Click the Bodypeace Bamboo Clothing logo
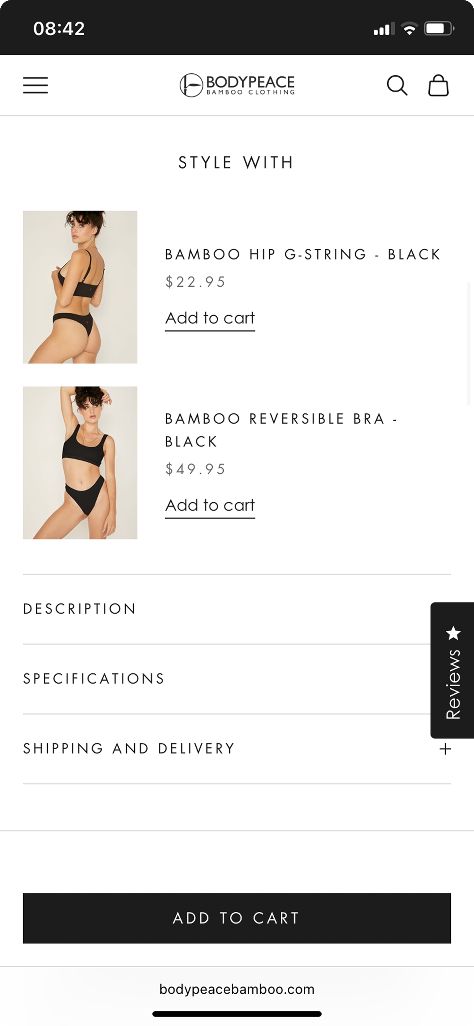Screen dimensions: 474x1026 pos(237,85)
